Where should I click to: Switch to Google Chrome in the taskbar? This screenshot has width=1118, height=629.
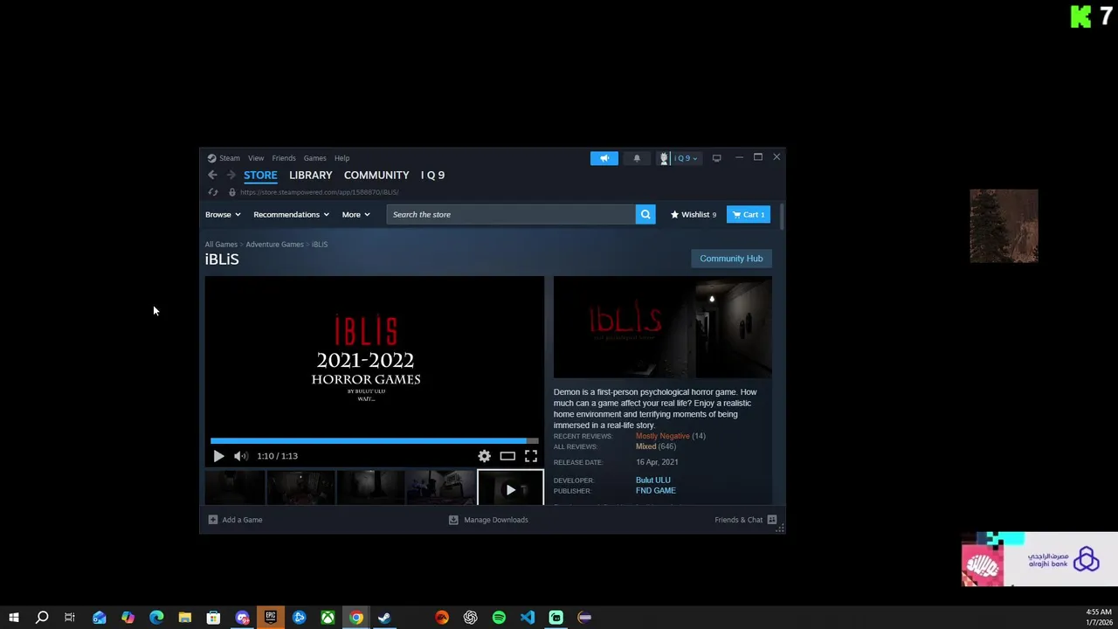pyautogui.click(x=356, y=618)
